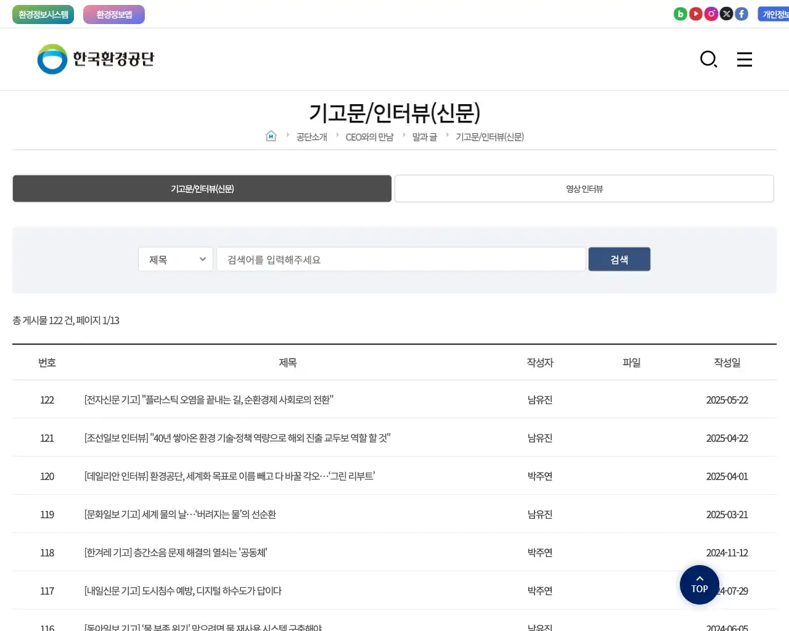The image size is (789, 631).
Task: Open the hamburger navigation menu
Action: click(744, 59)
